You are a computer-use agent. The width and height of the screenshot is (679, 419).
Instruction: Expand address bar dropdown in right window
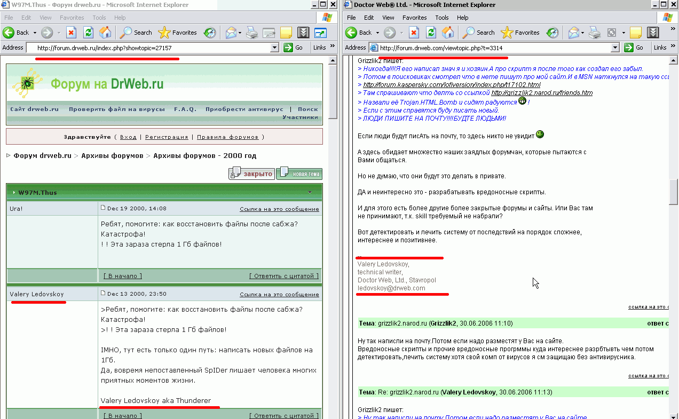[x=615, y=48]
